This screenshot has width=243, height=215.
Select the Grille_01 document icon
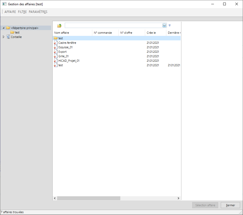[x=56, y=56]
